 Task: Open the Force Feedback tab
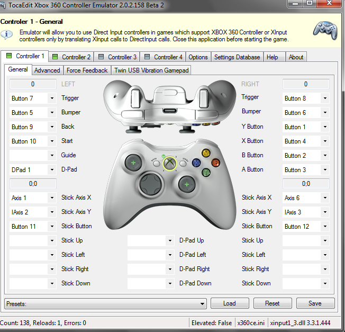87,70
